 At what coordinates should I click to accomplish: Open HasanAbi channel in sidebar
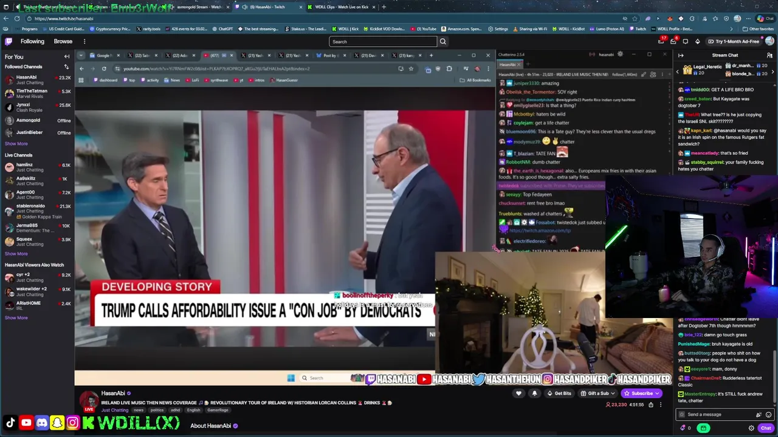pos(37,80)
